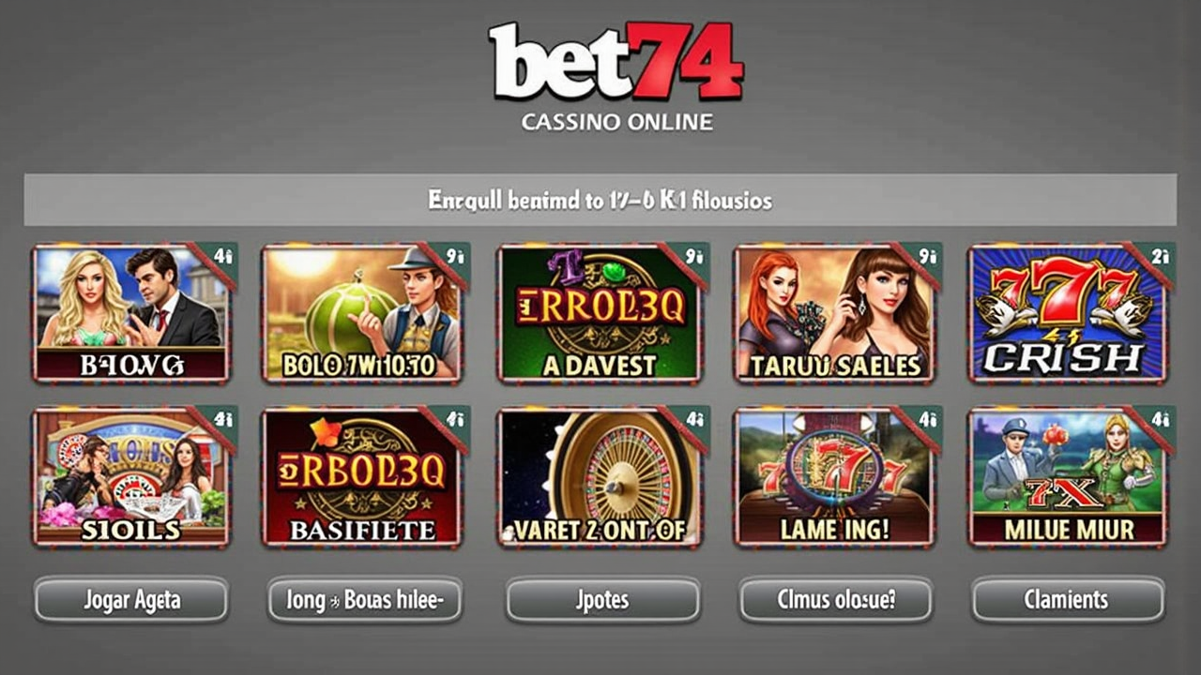The image size is (1201, 675).
Task: Open the roulette wheel VARET game
Action: (x=600, y=476)
